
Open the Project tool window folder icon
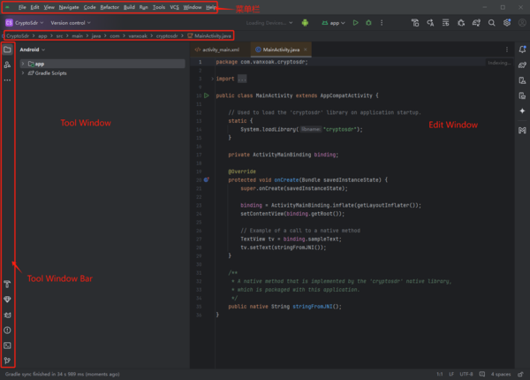coord(7,49)
